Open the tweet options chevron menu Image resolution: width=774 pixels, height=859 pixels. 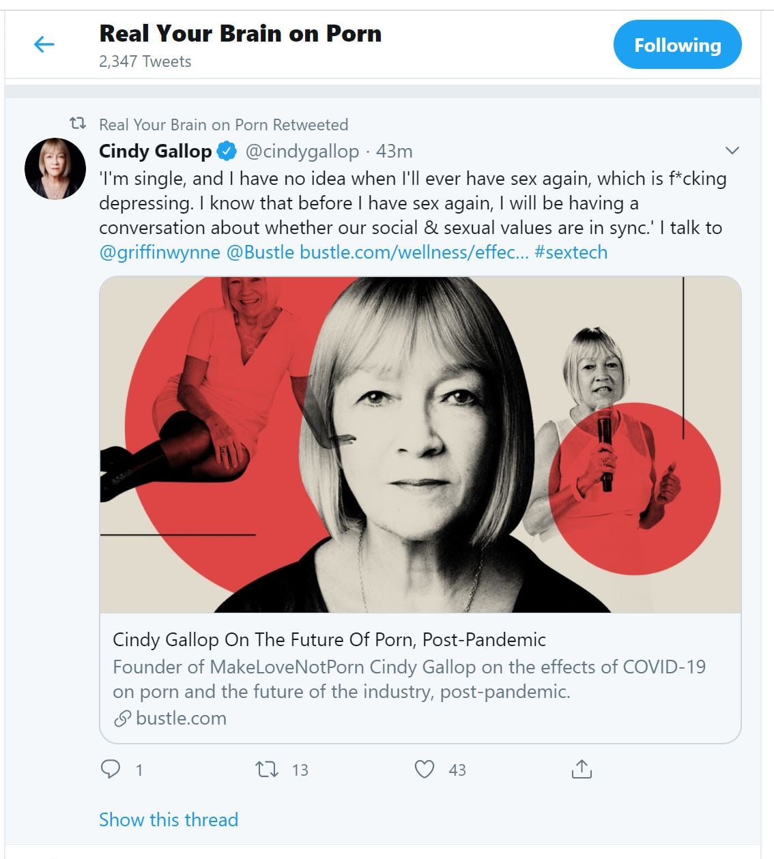tap(732, 151)
